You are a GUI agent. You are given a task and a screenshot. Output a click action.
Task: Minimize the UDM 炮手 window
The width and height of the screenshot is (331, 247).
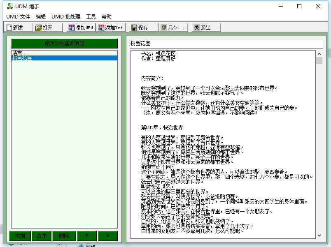[x=281, y=6]
